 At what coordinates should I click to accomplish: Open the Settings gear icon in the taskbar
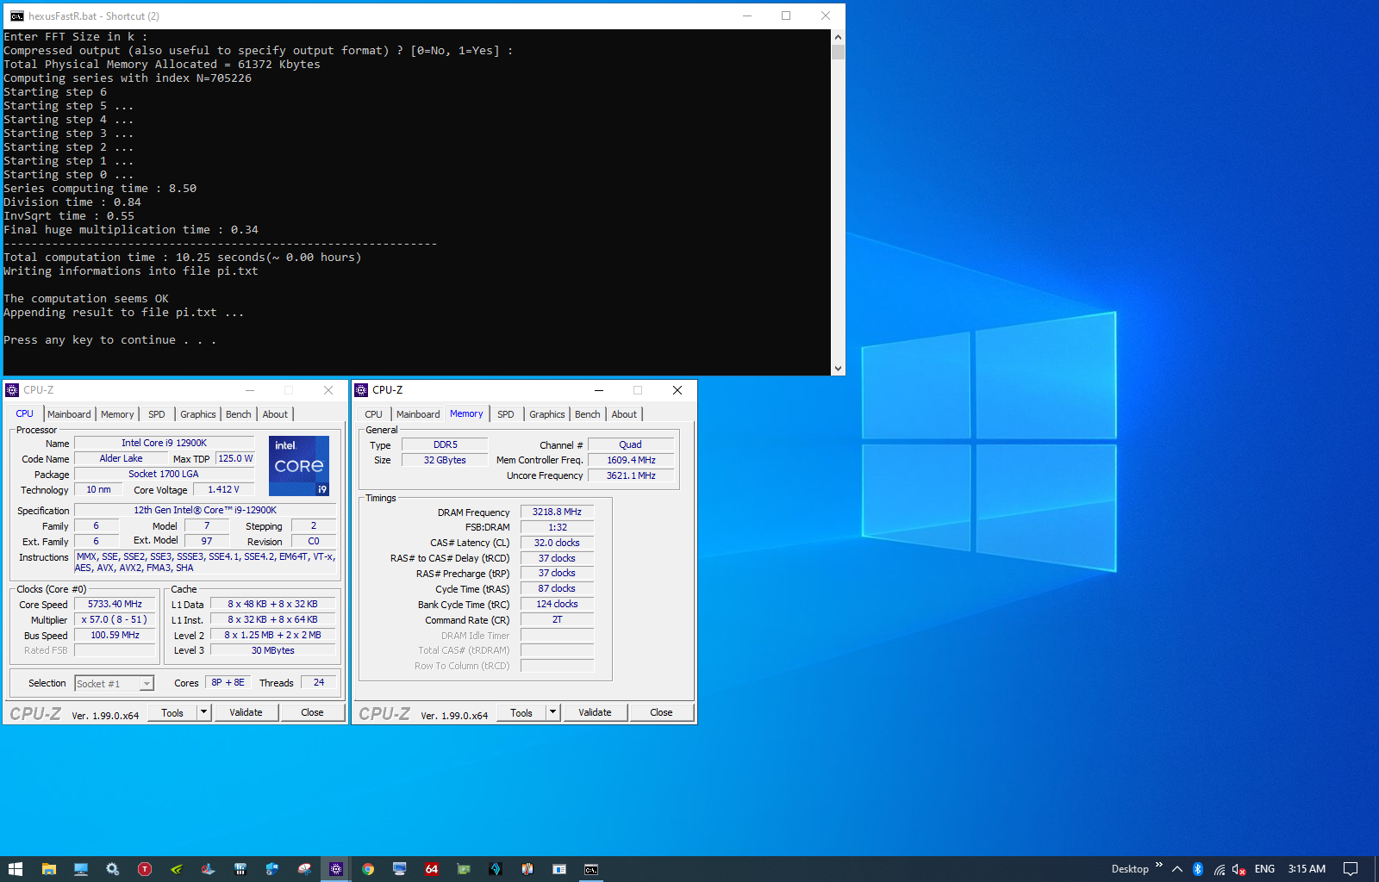coord(112,869)
